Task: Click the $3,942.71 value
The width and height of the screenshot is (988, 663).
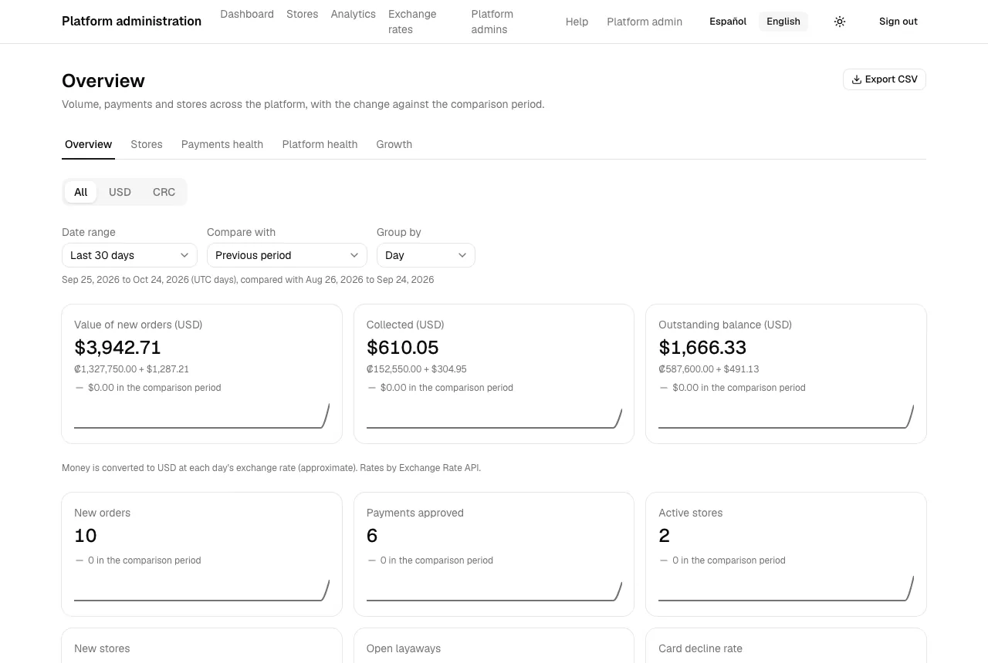Action: click(x=117, y=348)
